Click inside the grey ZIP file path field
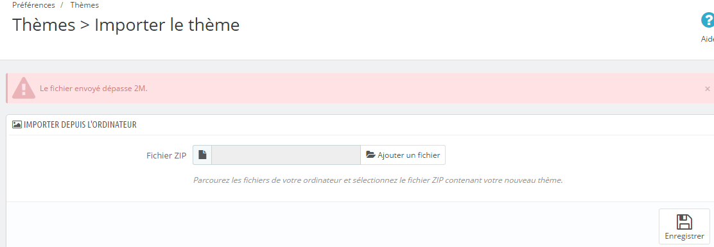714x247 pixels. point(286,155)
